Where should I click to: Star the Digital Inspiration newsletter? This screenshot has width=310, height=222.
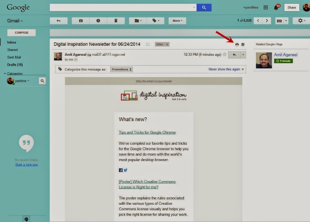click(x=224, y=54)
